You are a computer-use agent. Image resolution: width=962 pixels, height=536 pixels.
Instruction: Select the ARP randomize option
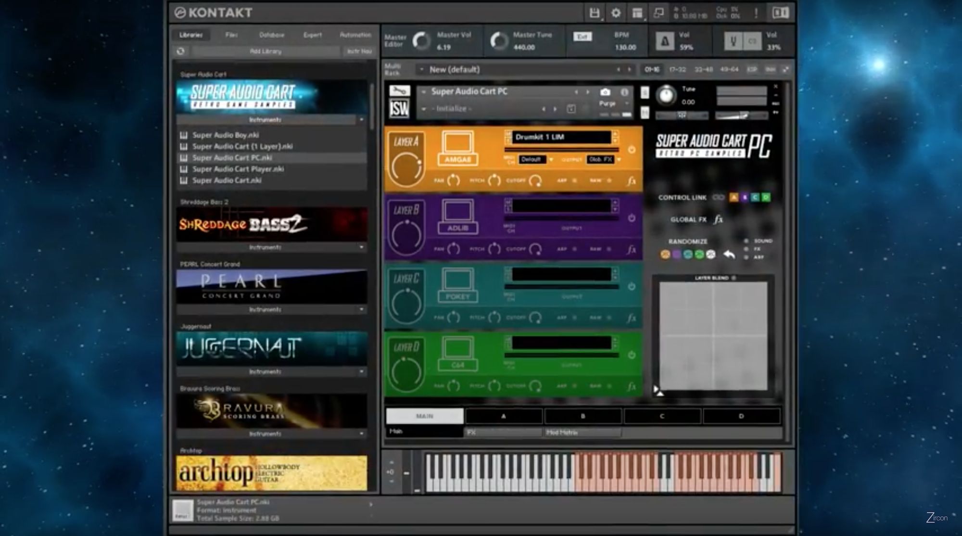747,257
